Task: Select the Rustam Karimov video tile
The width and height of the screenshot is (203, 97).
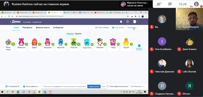Action: click(x=189, y=19)
